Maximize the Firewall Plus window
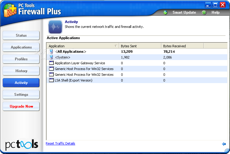 (215, 5)
